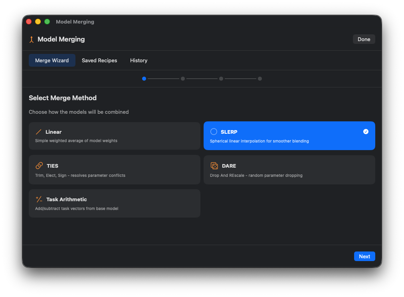The image size is (404, 297).
Task: Select the DARE merge method card
Action: (289, 170)
